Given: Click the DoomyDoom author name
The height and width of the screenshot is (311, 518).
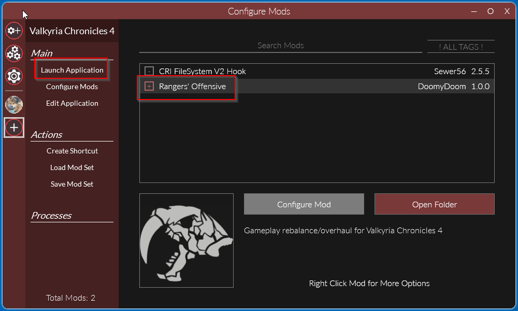Looking at the screenshot, I should click(442, 86).
